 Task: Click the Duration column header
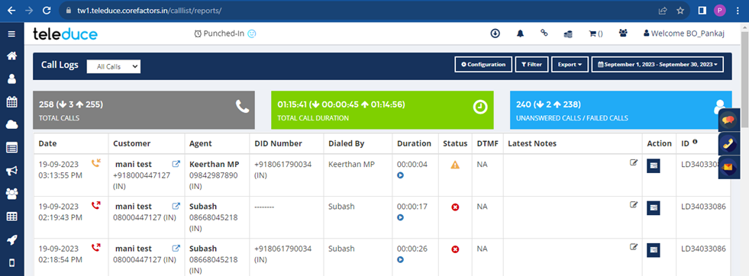414,143
